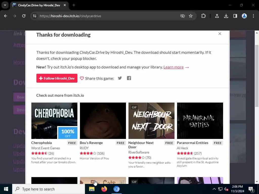Click the Paranormal Entities title link
The height and width of the screenshot is (194, 259).
point(192,143)
